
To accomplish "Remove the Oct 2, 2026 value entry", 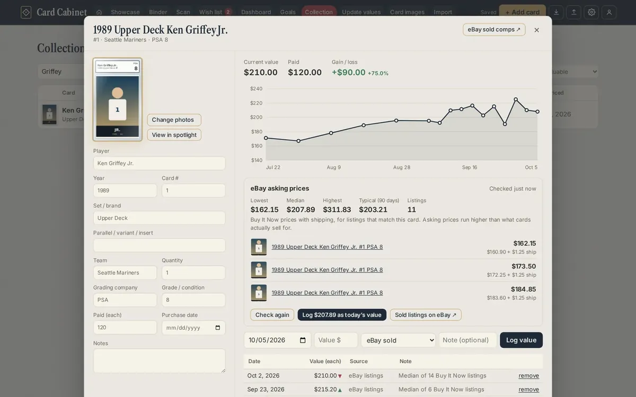I will click(528, 376).
